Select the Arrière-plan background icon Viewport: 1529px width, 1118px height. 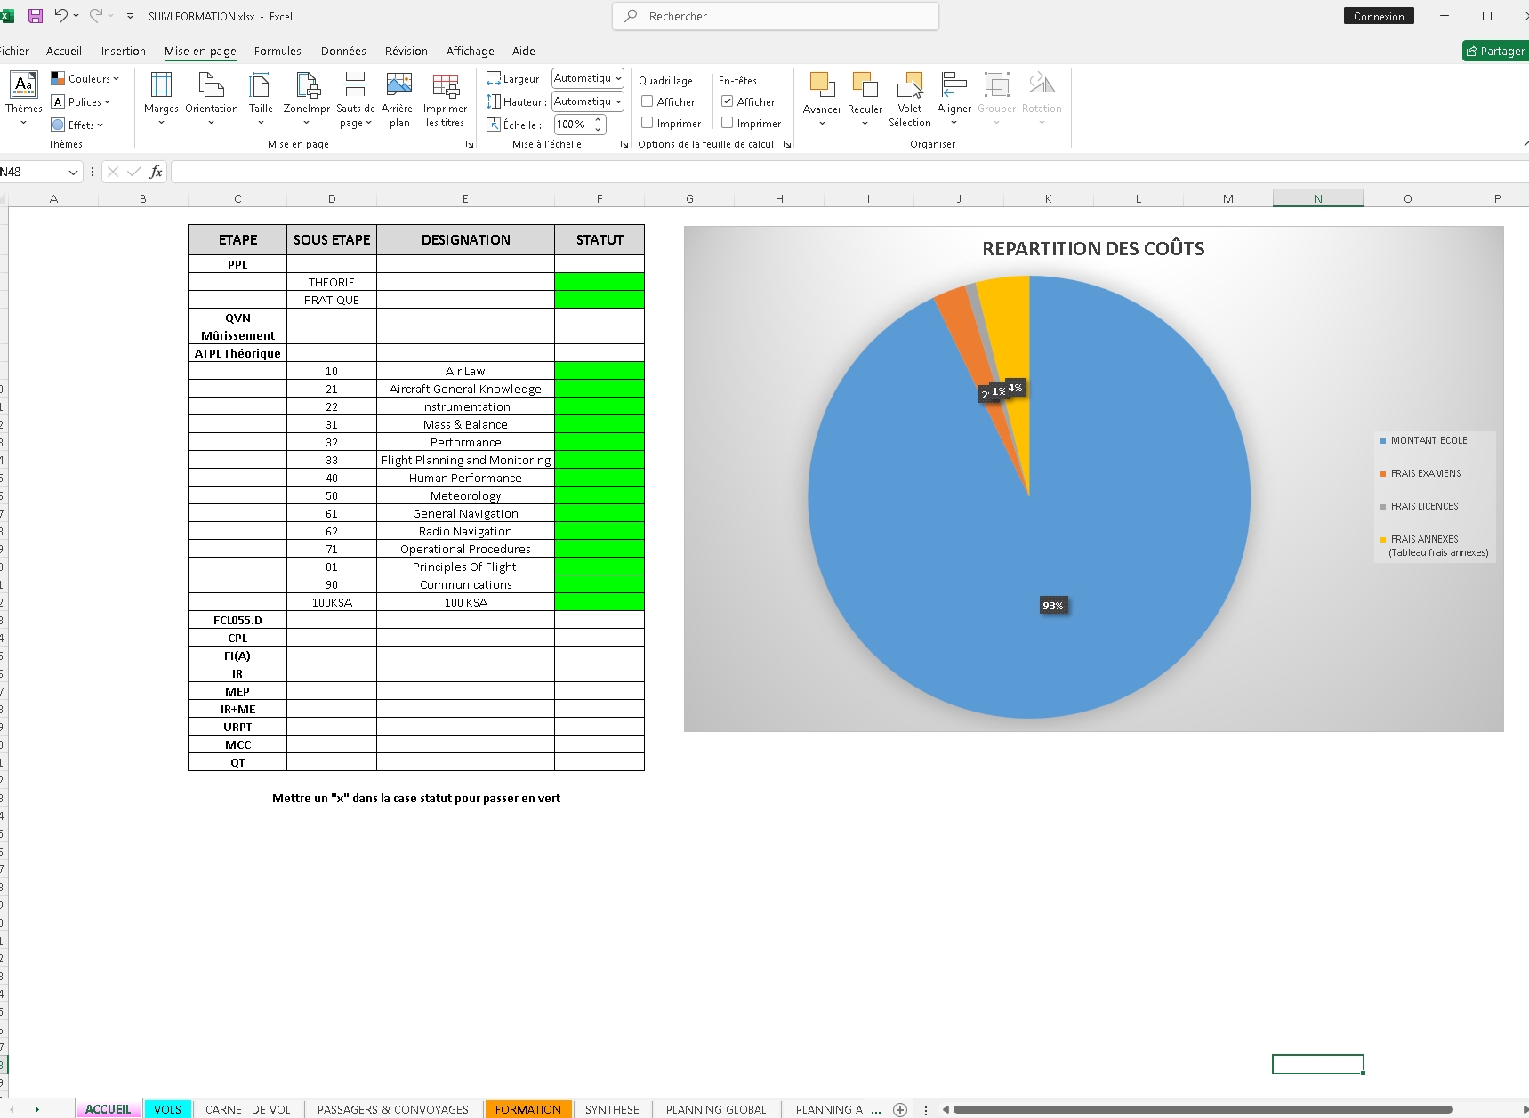click(399, 84)
